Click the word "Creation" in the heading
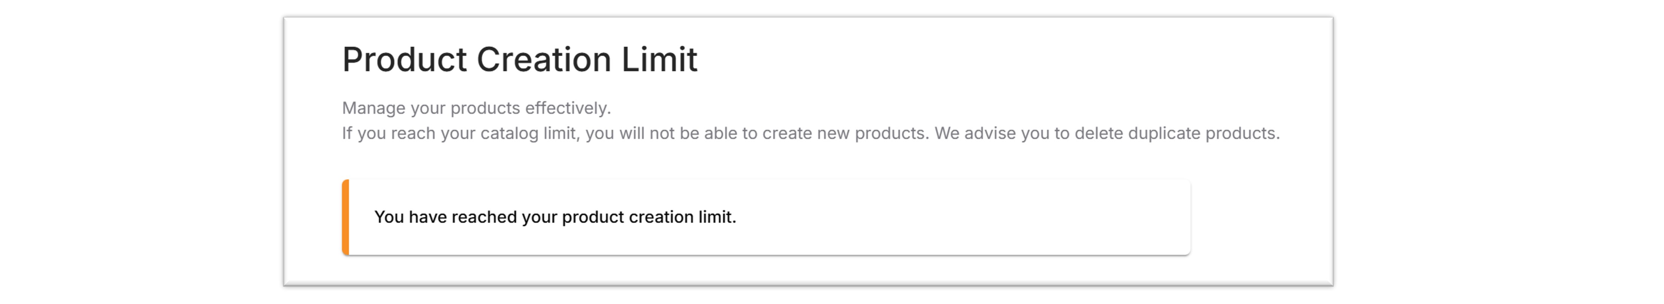 [544, 59]
